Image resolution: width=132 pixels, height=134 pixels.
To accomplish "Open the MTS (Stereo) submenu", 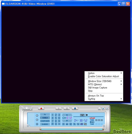I will click(x=104, y=84).
